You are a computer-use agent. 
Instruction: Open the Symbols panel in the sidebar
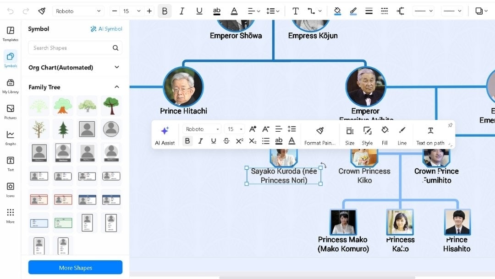[10, 59]
